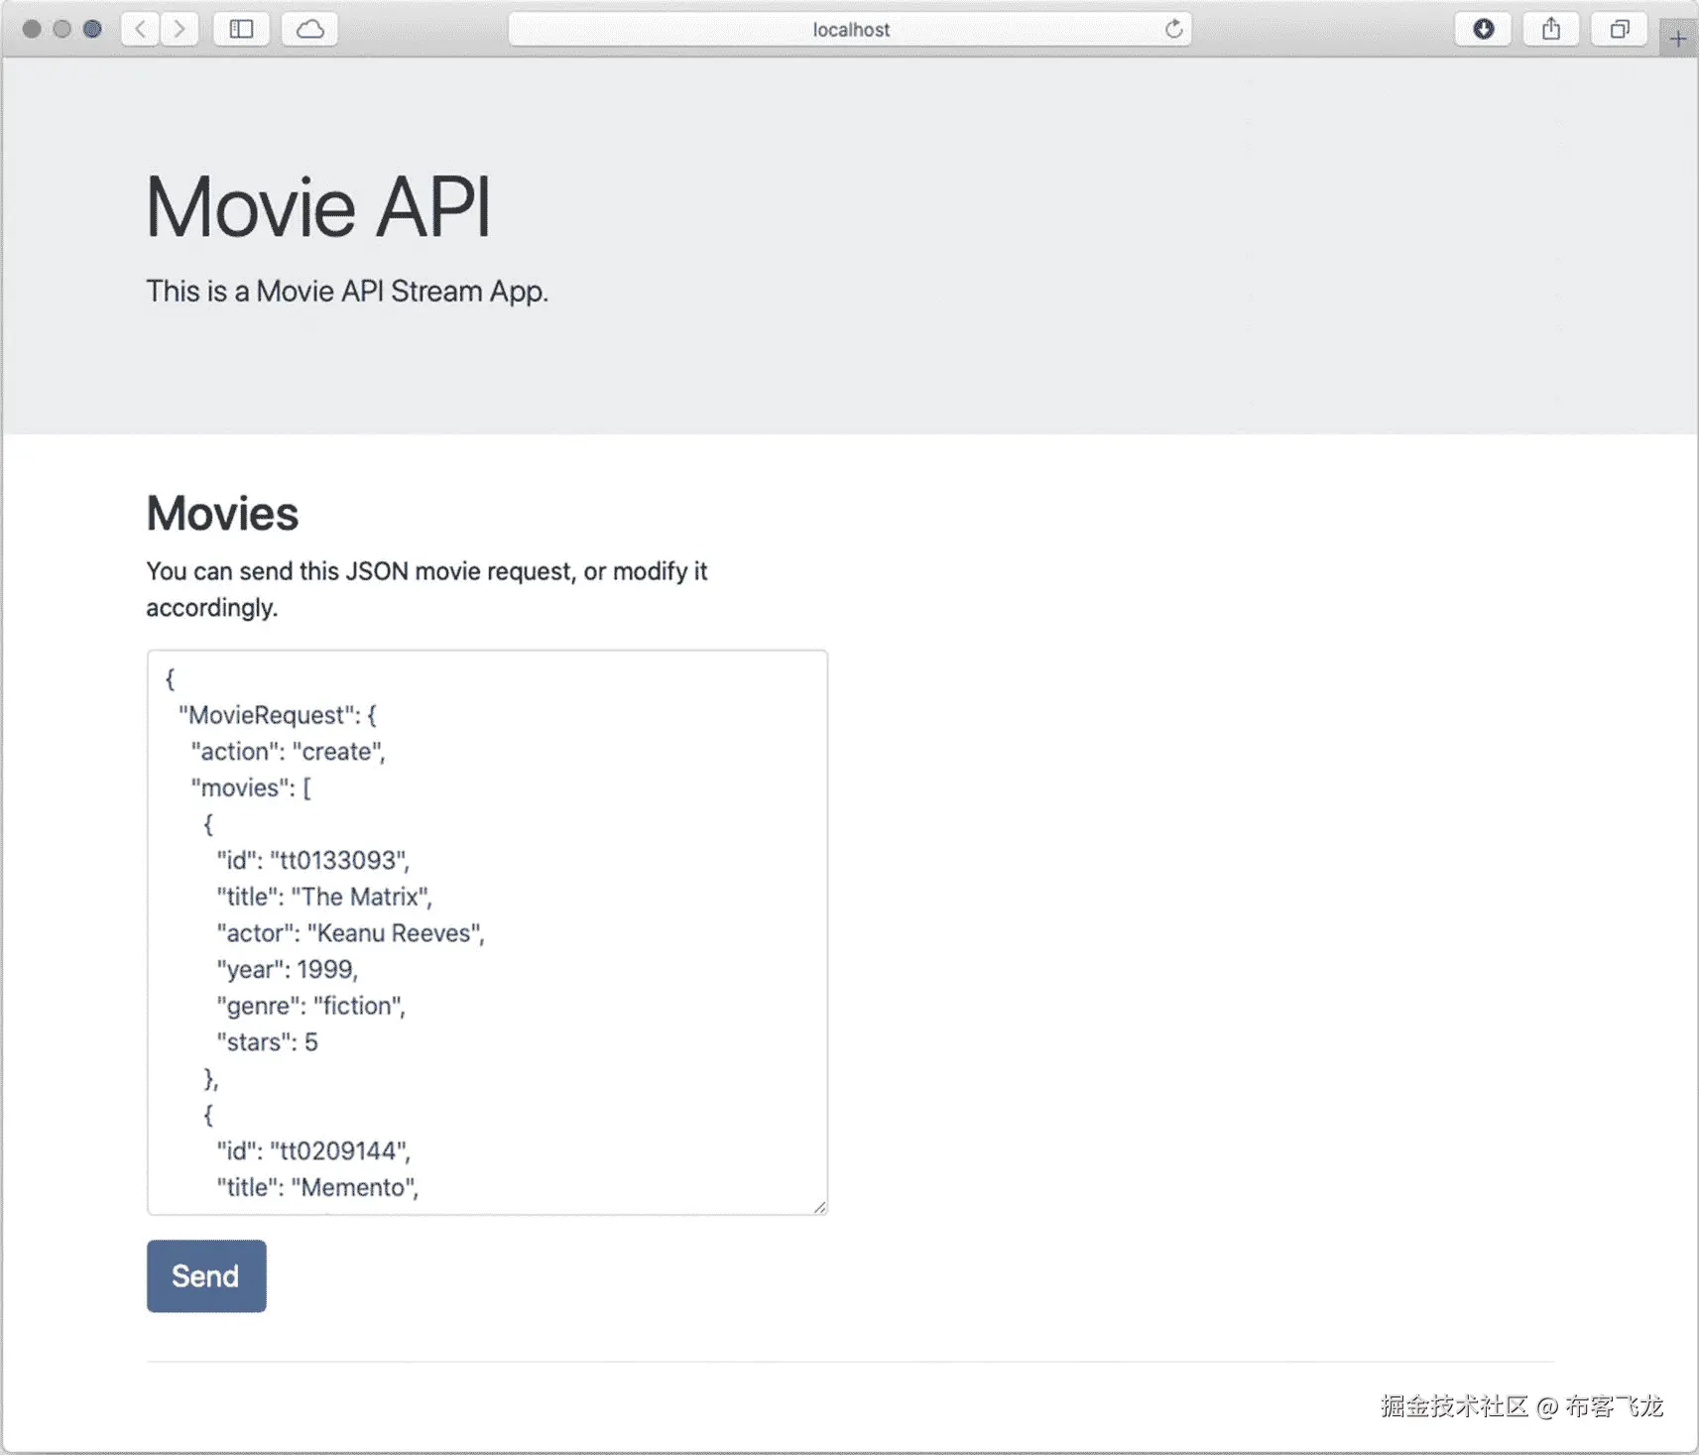Click the localhost address bar
The image size is (1699, 1455).
click(850, 29)
